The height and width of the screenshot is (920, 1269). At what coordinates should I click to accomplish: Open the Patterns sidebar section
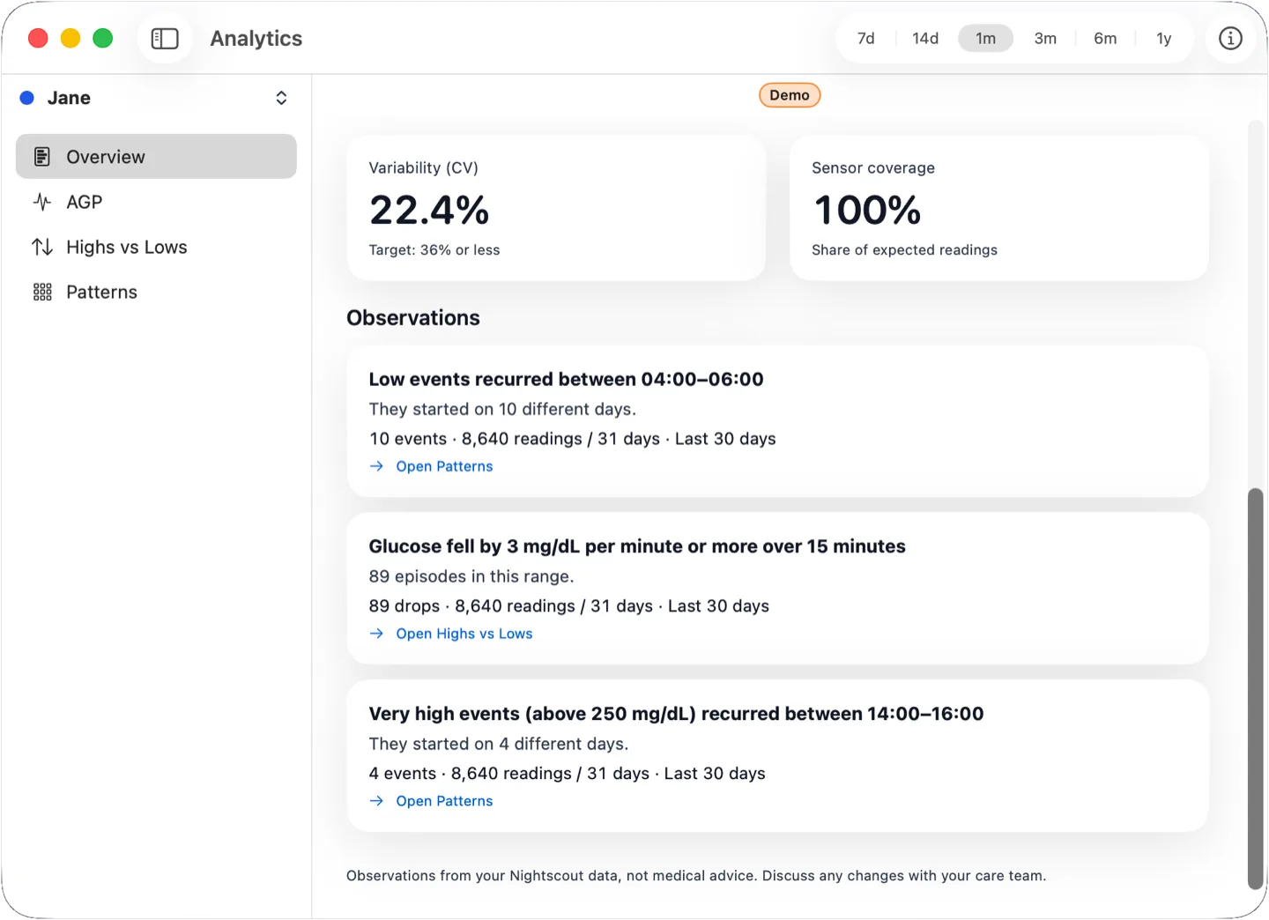[156, 292]
